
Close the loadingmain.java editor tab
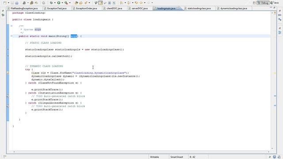pos(178,8)
